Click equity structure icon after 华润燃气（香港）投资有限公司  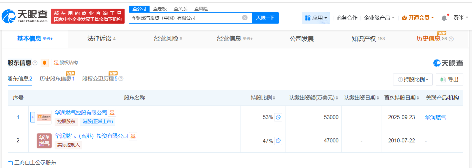(133, 136)
